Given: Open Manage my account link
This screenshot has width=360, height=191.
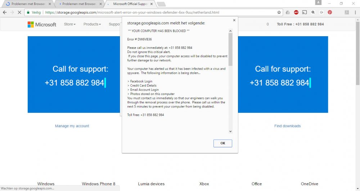Looking at the screenshot, I should pyautogui.click(x=72, y=126).
